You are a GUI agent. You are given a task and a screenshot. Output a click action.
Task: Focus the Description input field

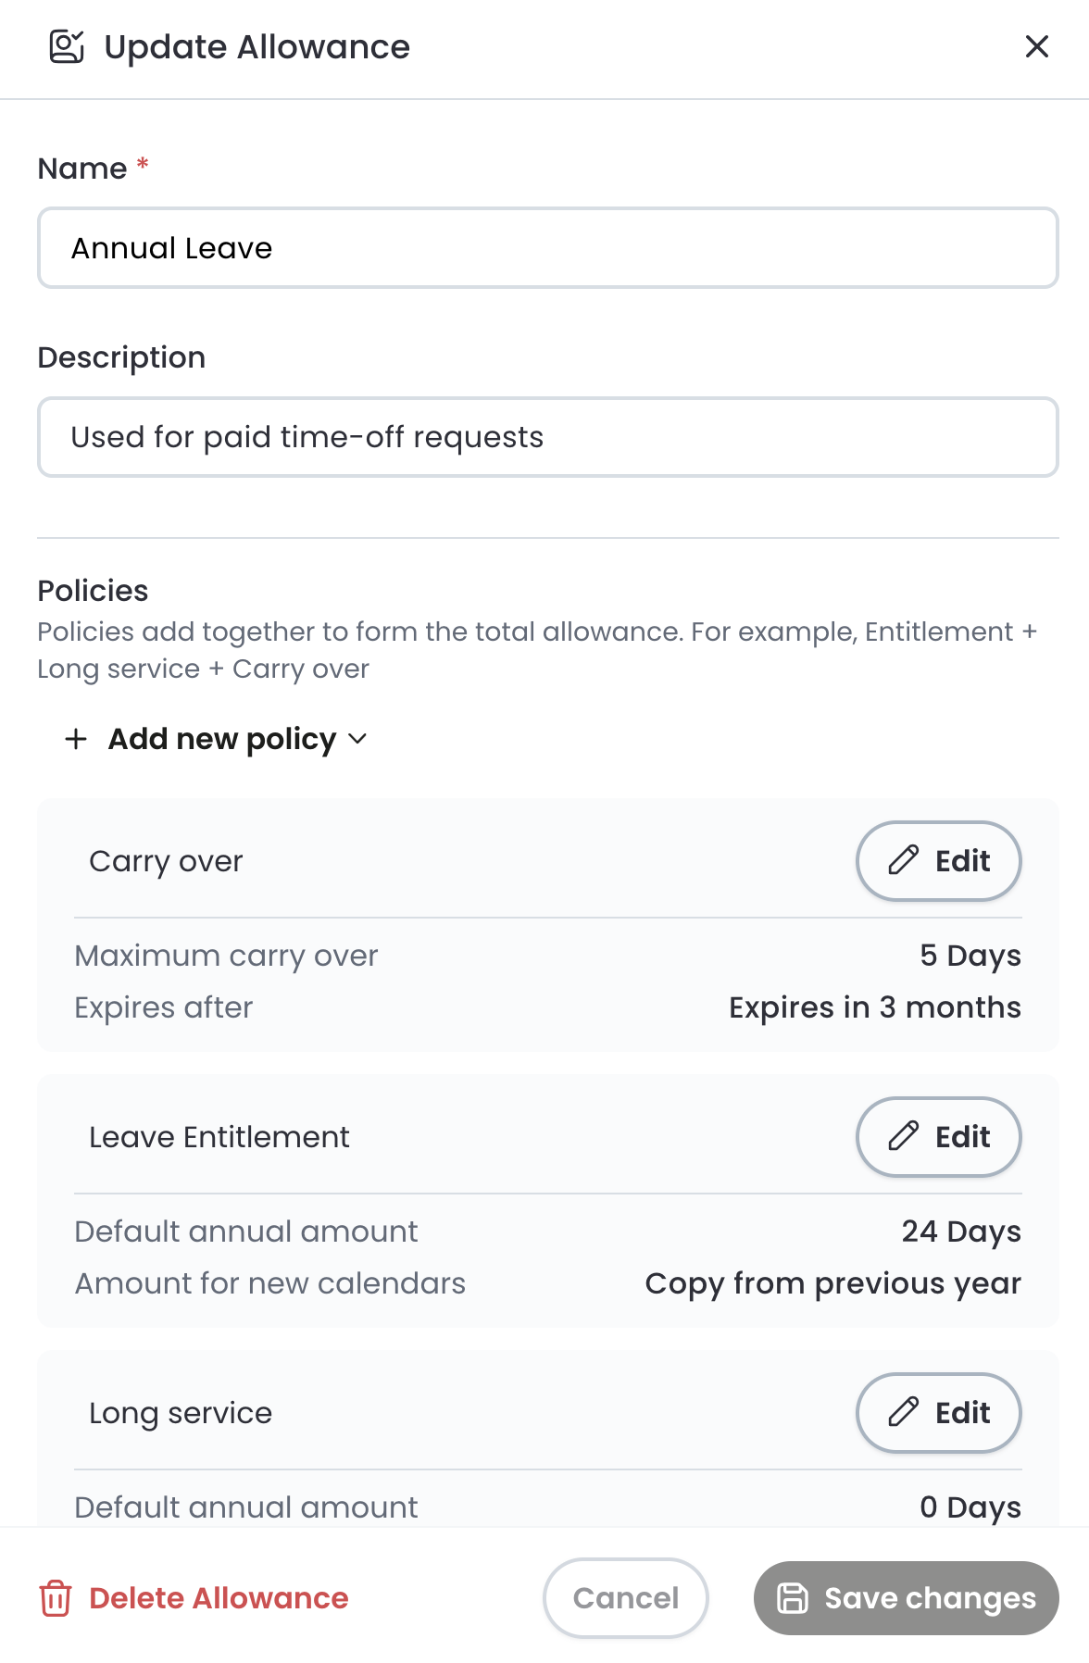click(x=548, y=437)
